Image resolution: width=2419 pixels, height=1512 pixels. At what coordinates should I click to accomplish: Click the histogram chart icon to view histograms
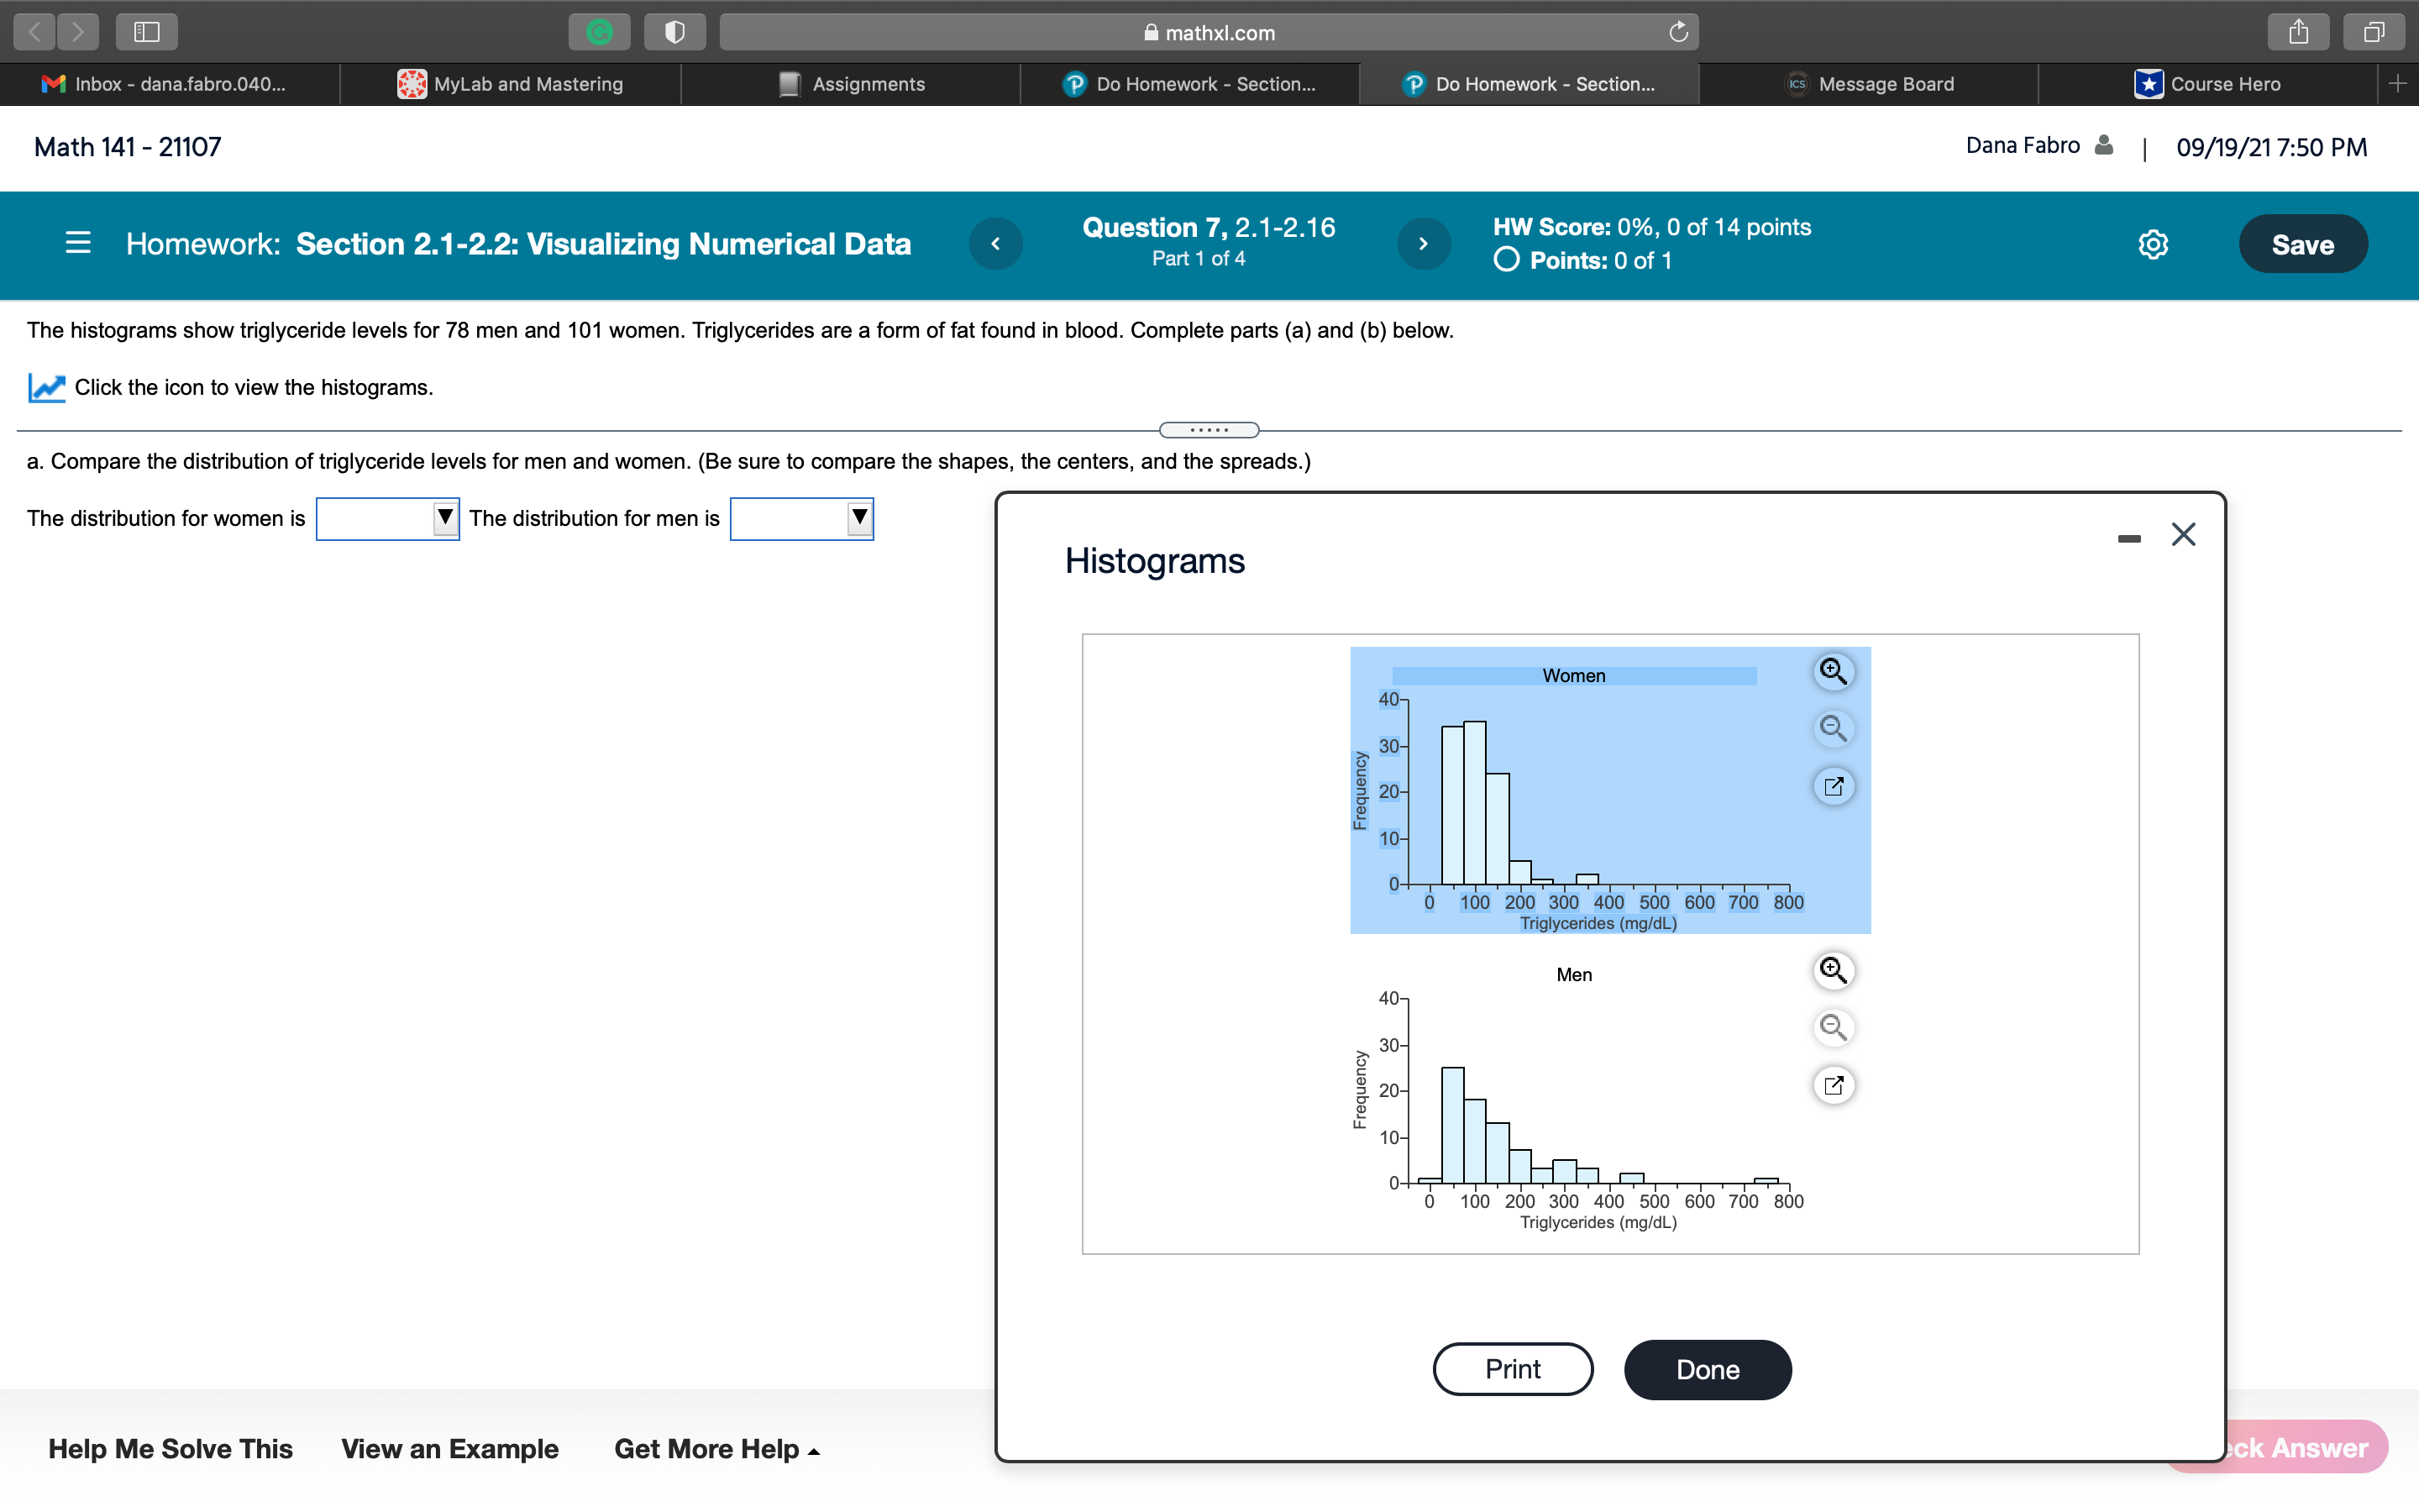click(46, 387)
